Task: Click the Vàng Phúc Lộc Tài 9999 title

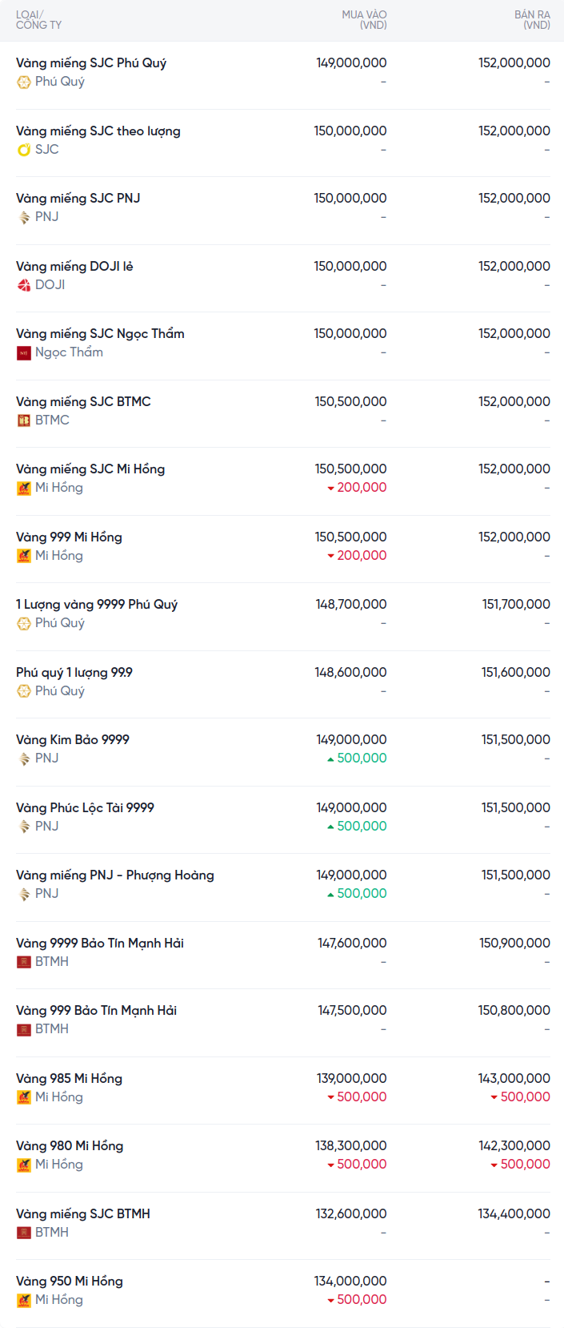Action: (x=85, y=807)
